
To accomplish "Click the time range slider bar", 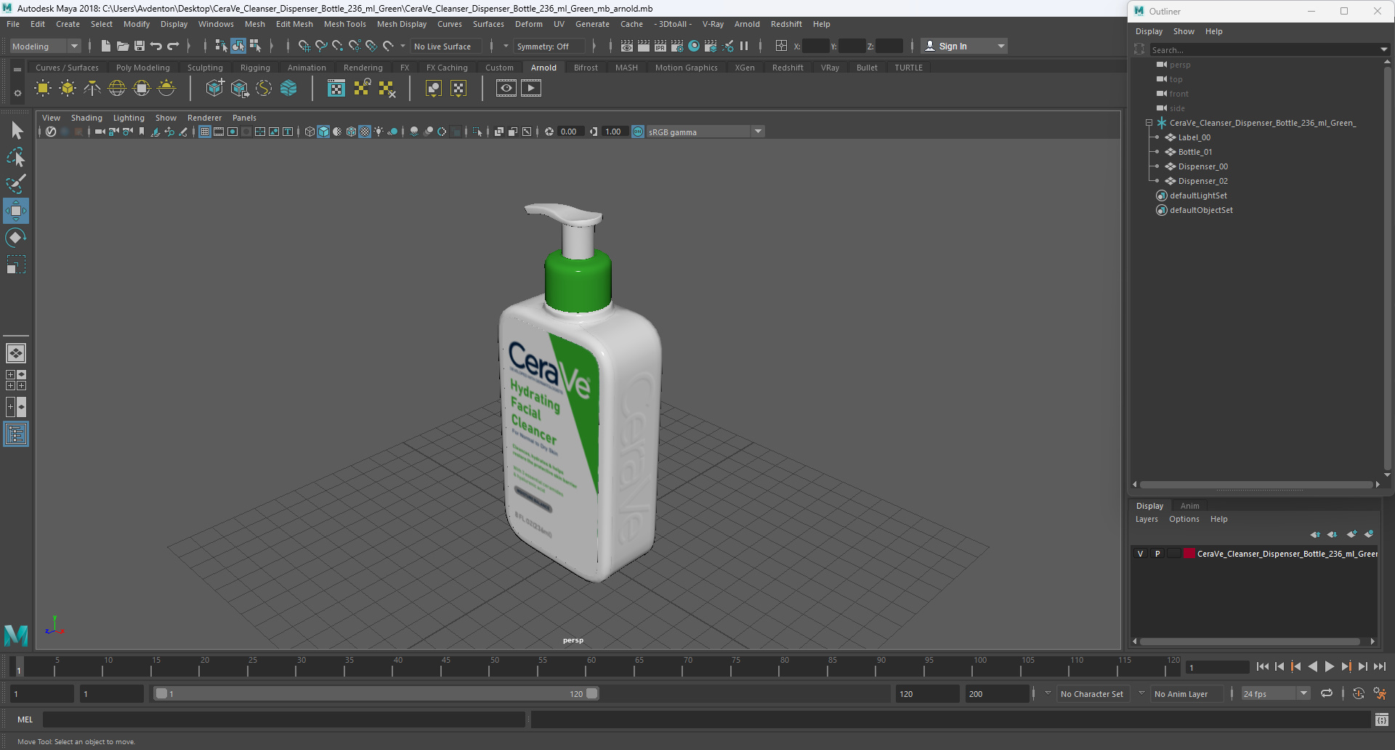I will (376, 693).
